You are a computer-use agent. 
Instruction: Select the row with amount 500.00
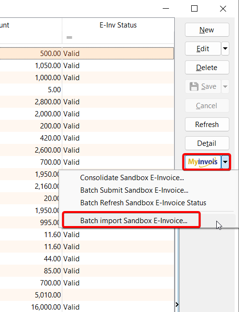(87, 53)
